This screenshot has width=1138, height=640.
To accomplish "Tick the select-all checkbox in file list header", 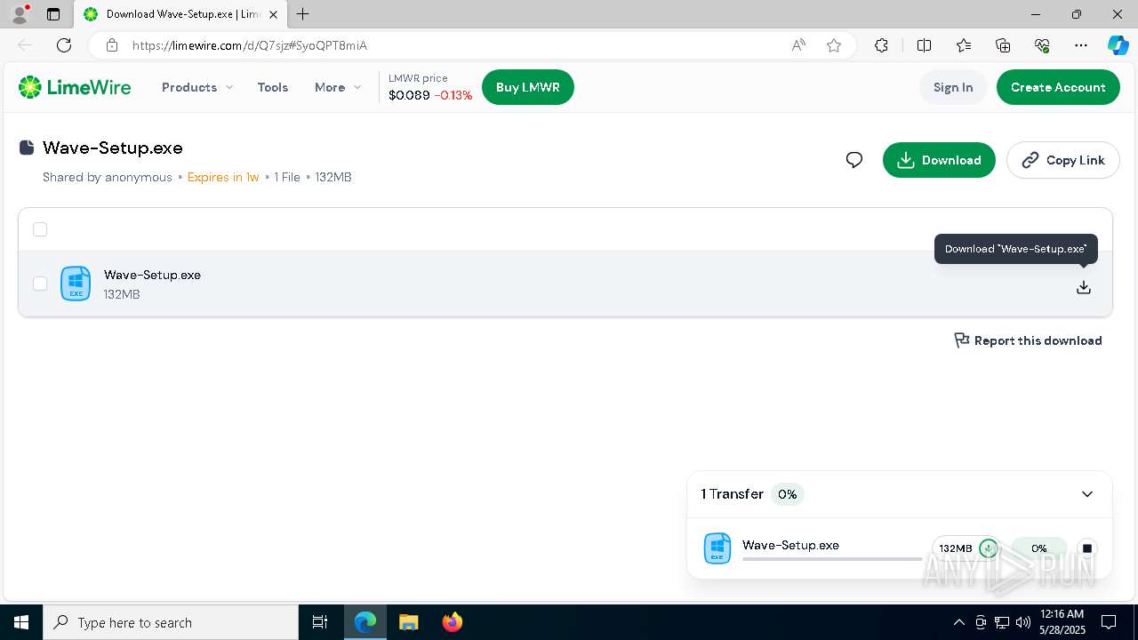I will coord(40,229).
